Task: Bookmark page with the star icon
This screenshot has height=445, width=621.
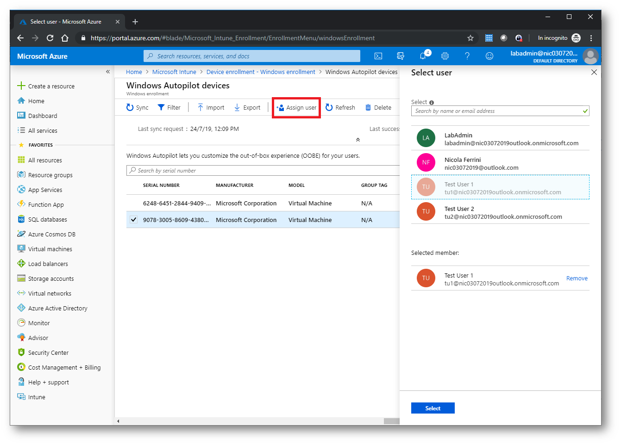Action: (470, 38)
